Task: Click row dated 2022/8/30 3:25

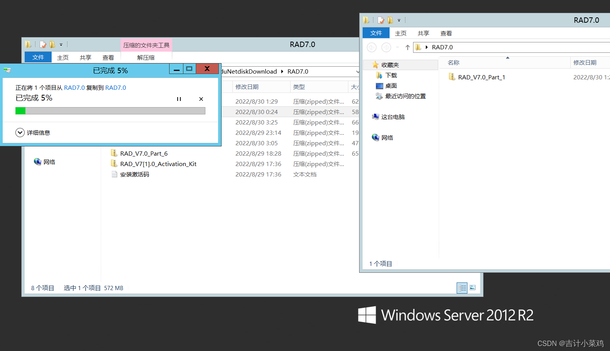Action: pyautogui.click(x=291, y=123)
